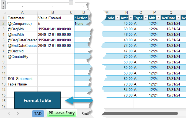Select the @BegDateCreated cell
Viewport: 186px width, 118px height.
22,40
